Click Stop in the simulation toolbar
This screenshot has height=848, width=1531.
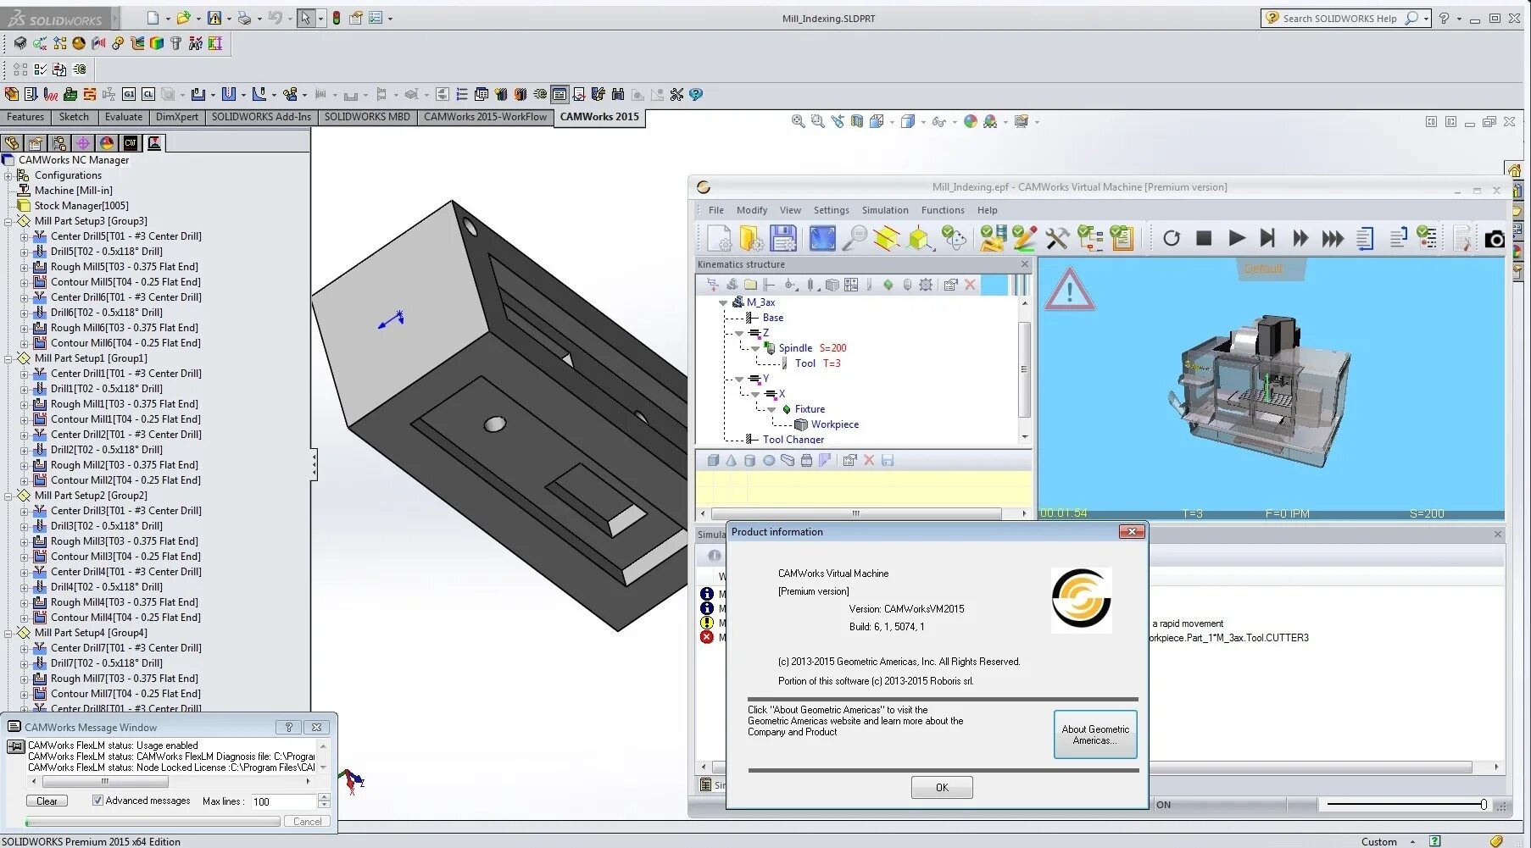pos(1204,238)
